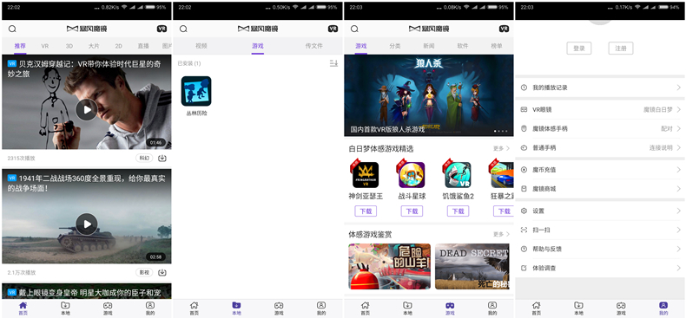Screen dimensions: 686x318
Task: Tap search icon on the 已安装 screen
Action: 183,29
